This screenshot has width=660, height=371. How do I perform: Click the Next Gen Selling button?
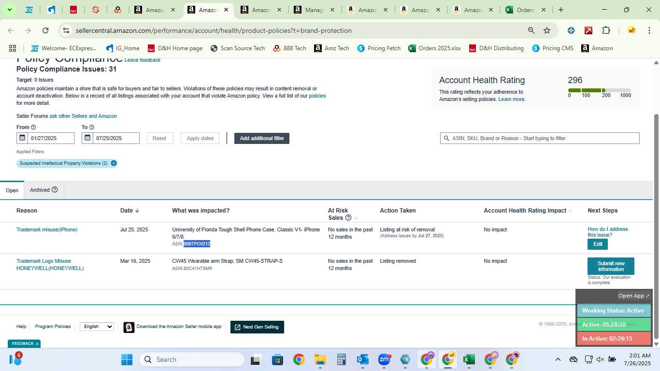tap(257, 327)
